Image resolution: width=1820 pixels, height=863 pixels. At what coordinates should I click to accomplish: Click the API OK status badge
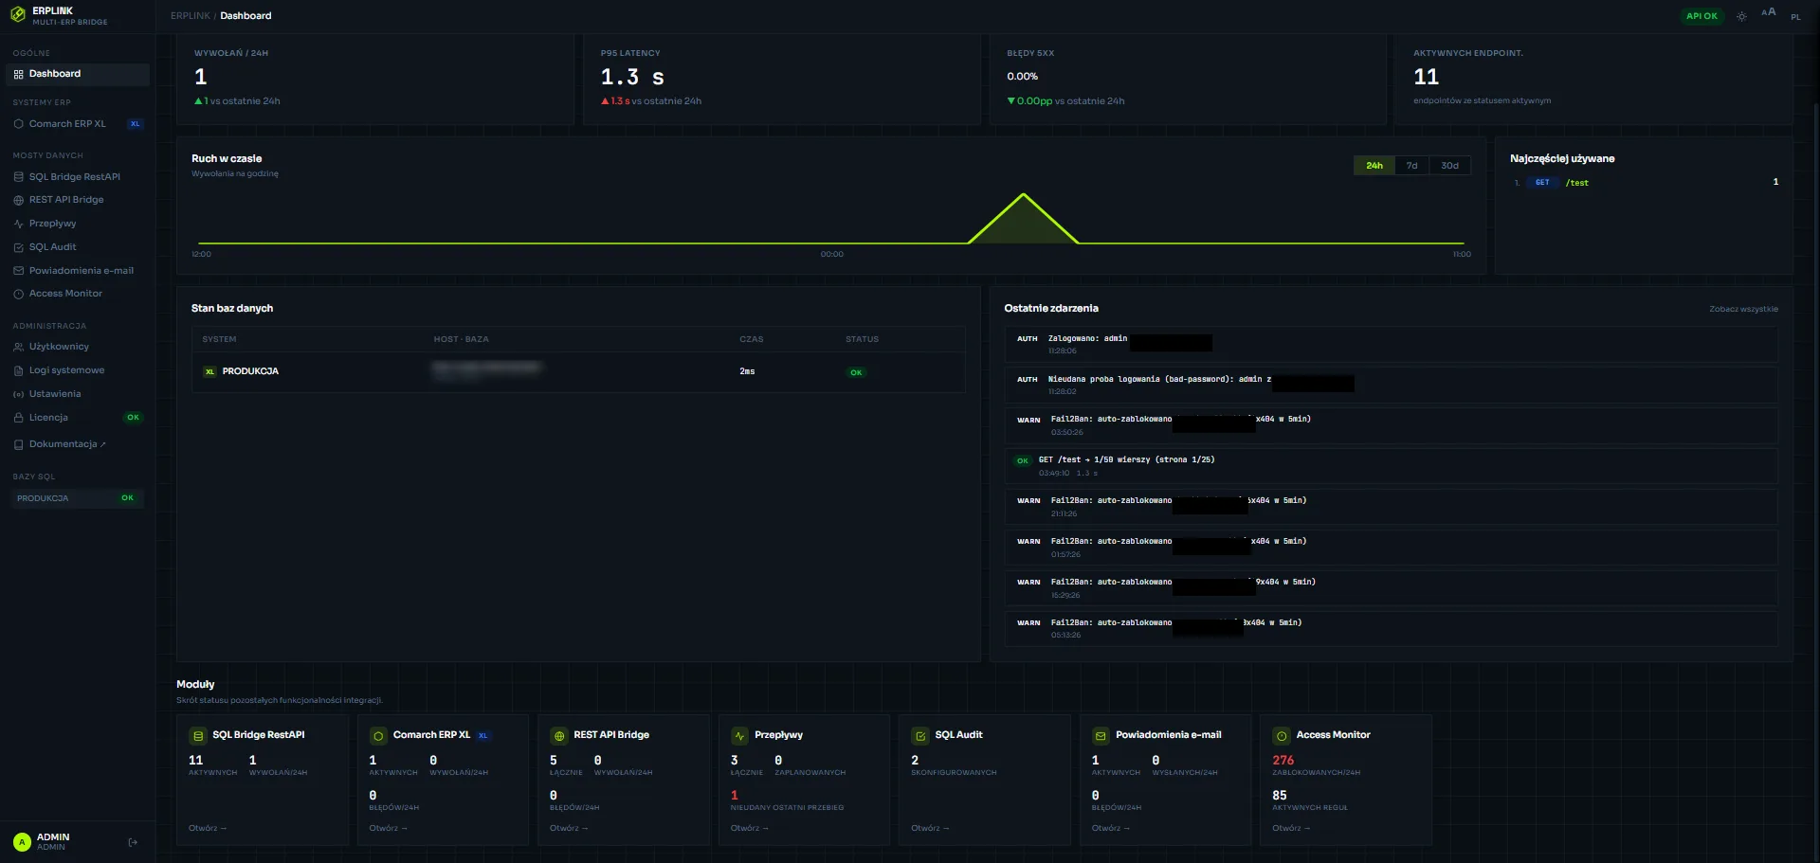(1702, 16)
